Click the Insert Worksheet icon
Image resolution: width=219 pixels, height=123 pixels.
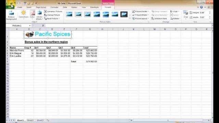tap(48, 120)
